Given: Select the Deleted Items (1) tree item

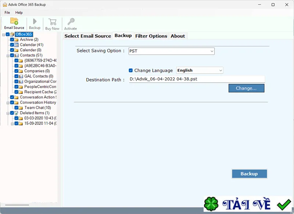Looking at the screenshot, I should tap(35, 113).
